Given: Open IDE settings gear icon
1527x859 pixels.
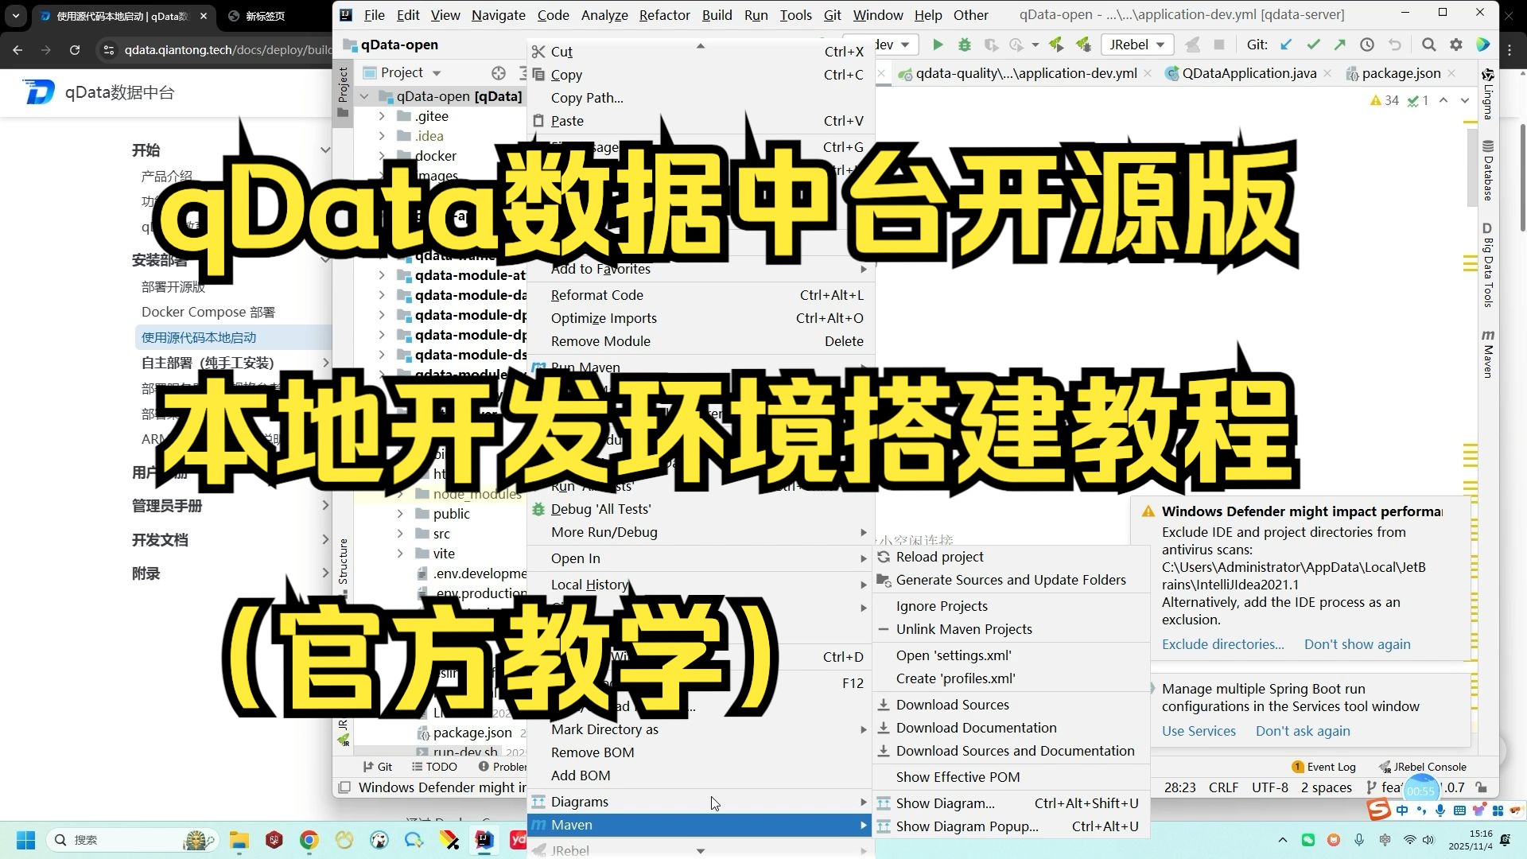Looking at the screenshot, I should 1455,45.
